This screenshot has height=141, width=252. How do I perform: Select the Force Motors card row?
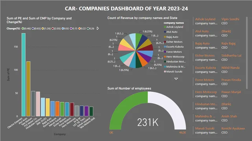click(219, 82)
